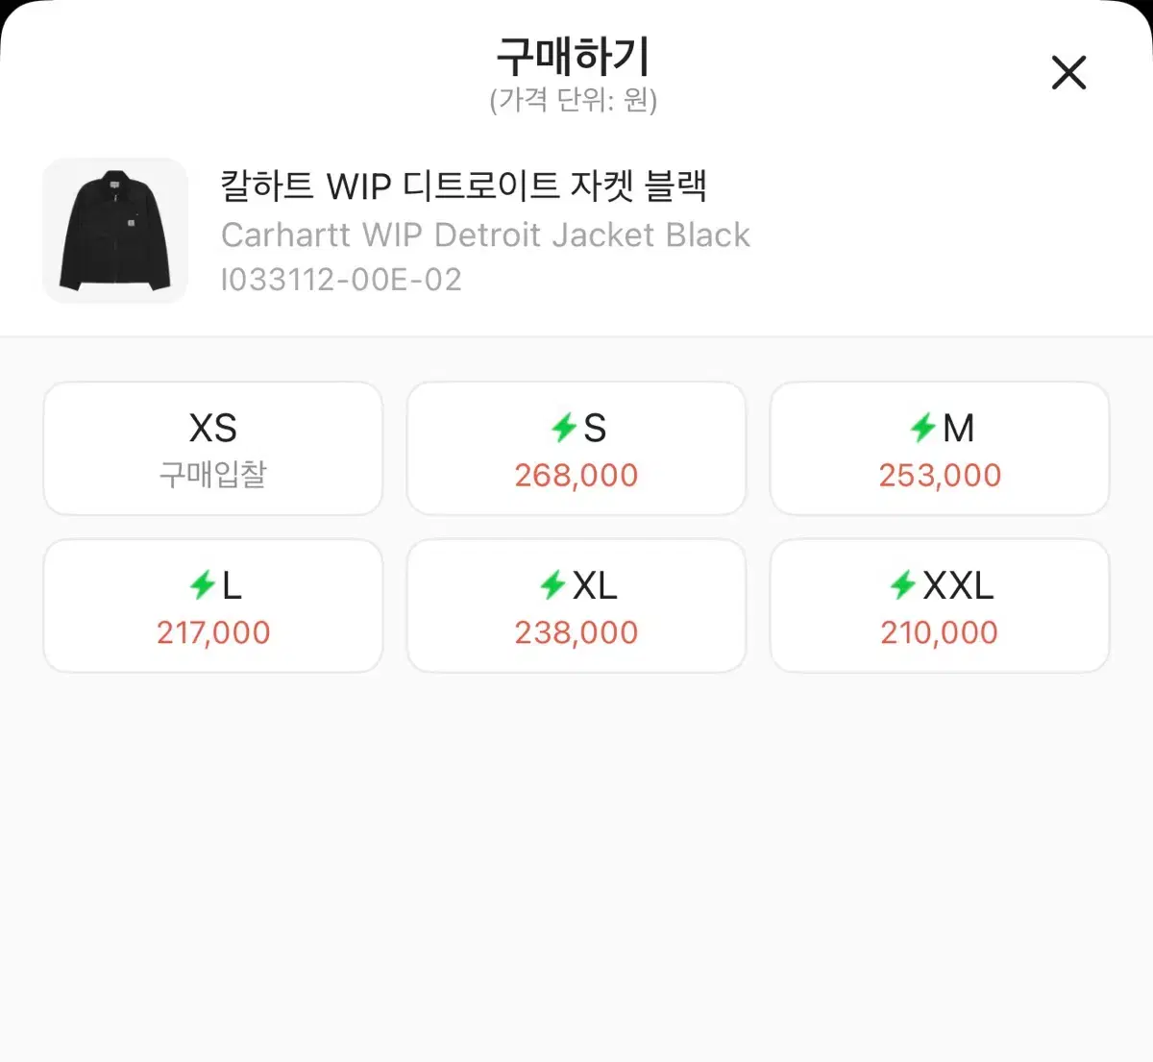
Task: Close the 구매하기 purchase dialog
Action: coord(1067,72)
